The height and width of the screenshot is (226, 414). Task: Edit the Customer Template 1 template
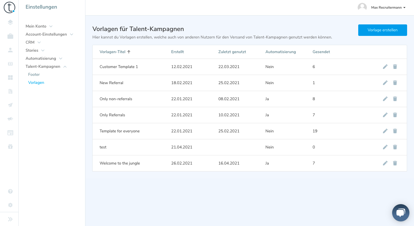385,67
